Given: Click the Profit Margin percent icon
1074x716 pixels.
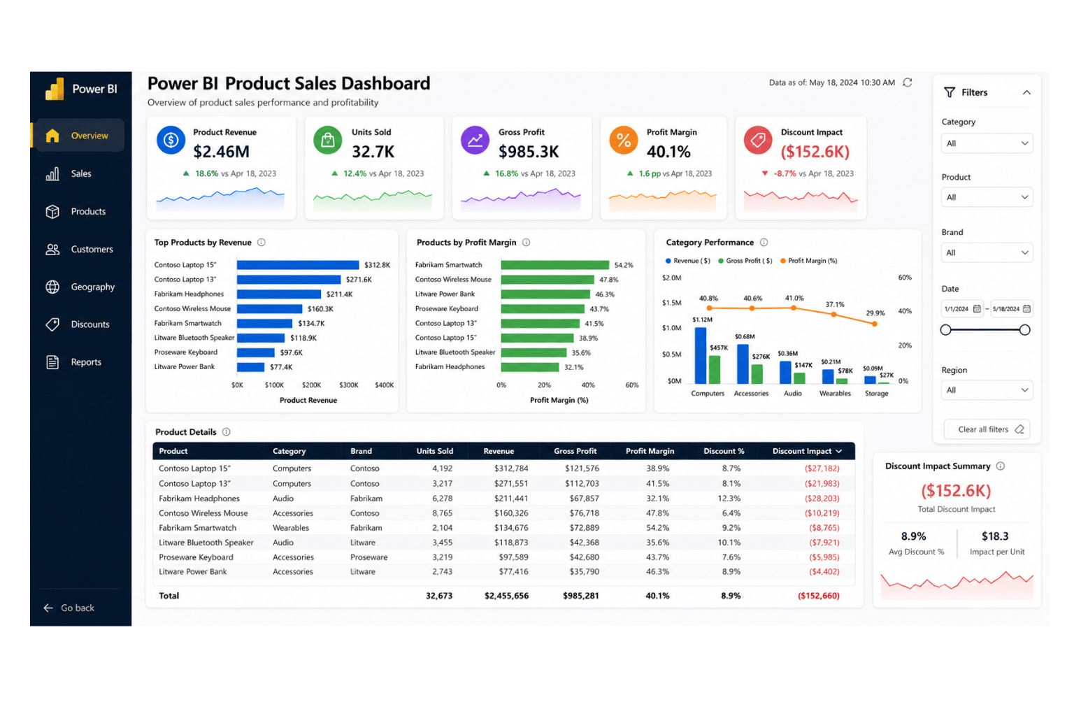Looking at the screenshot, I should pyautogui.click(x=624, y=140).
